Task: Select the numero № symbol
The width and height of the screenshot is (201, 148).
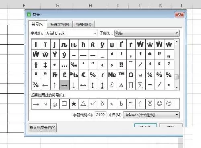Action: tap(112, 75)
